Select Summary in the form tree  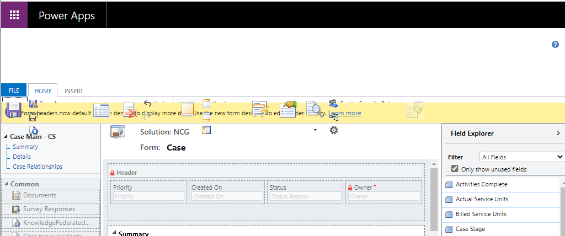[x=25, y=147]
